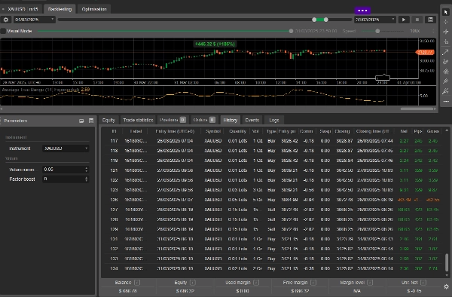The width and height of the screenshot is (452, 297).
Task: Click the history table vertical scrollbar thumb
Action: tap(447, 262)
